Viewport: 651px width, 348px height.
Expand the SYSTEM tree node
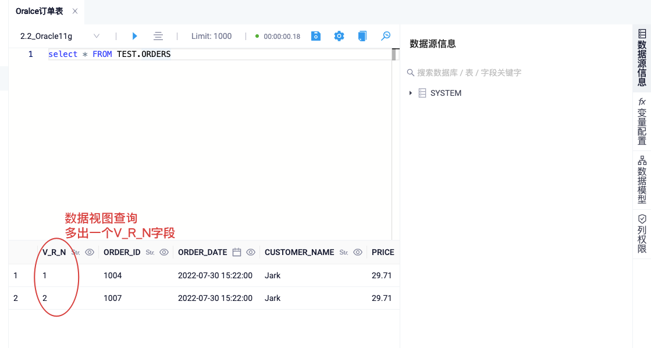tap(411, 93)
